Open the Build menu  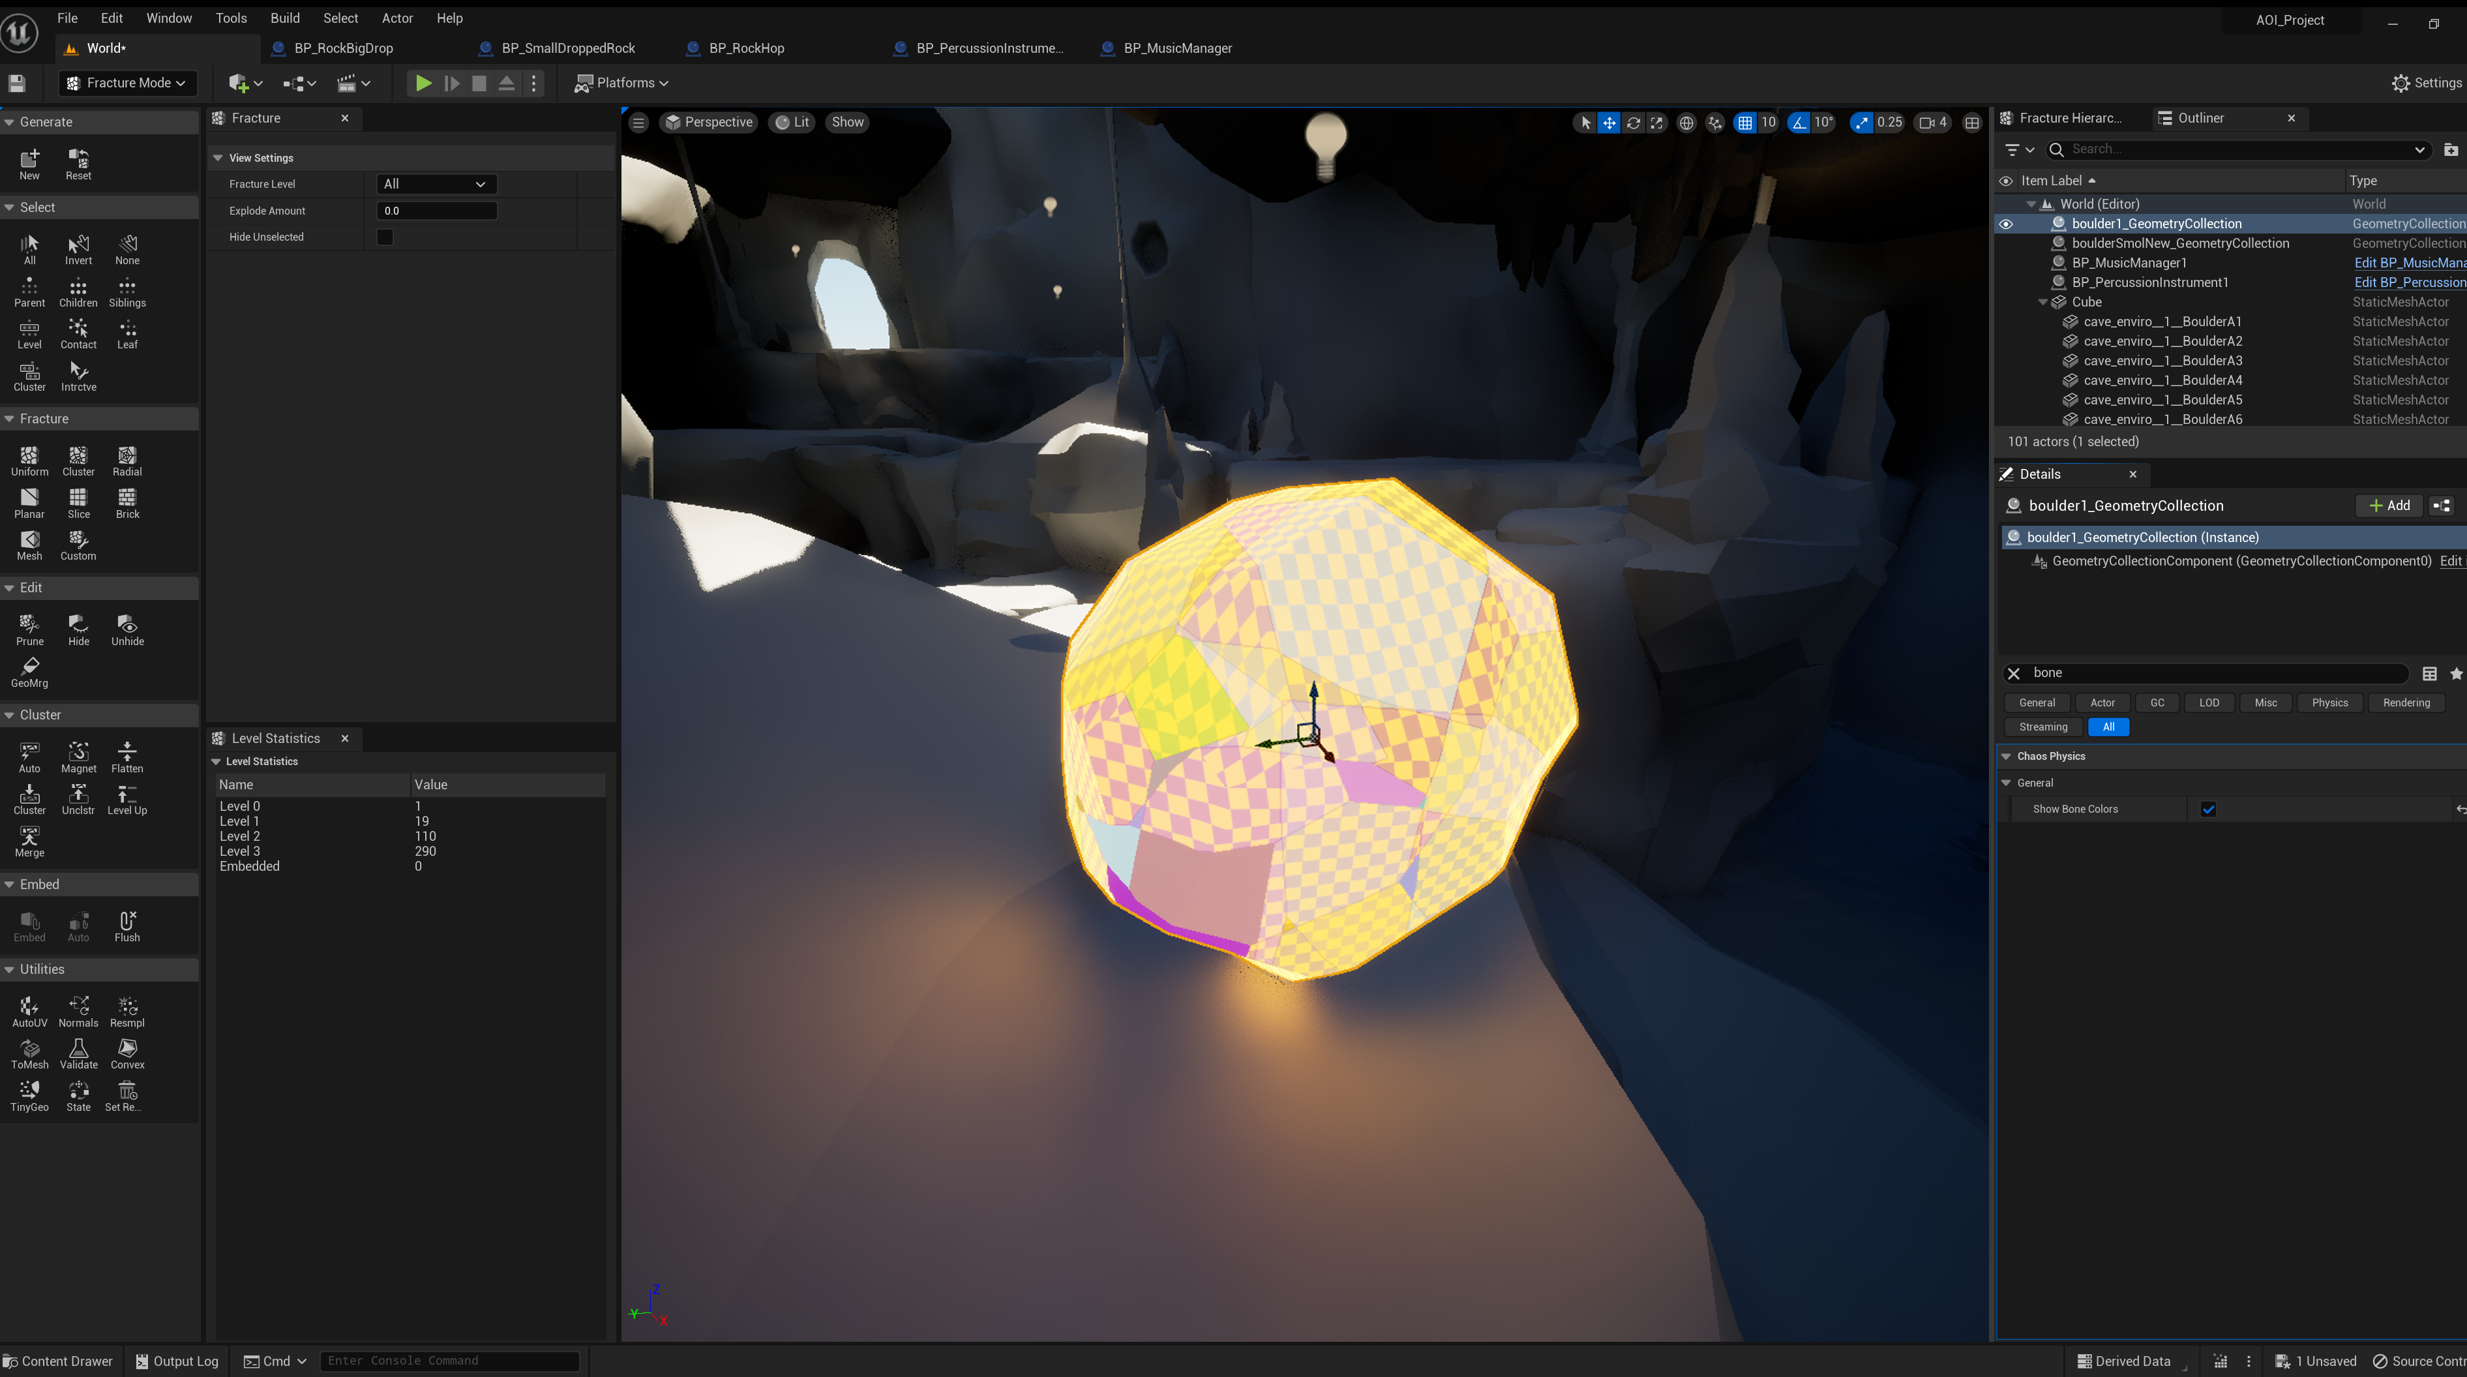point(284,18)
